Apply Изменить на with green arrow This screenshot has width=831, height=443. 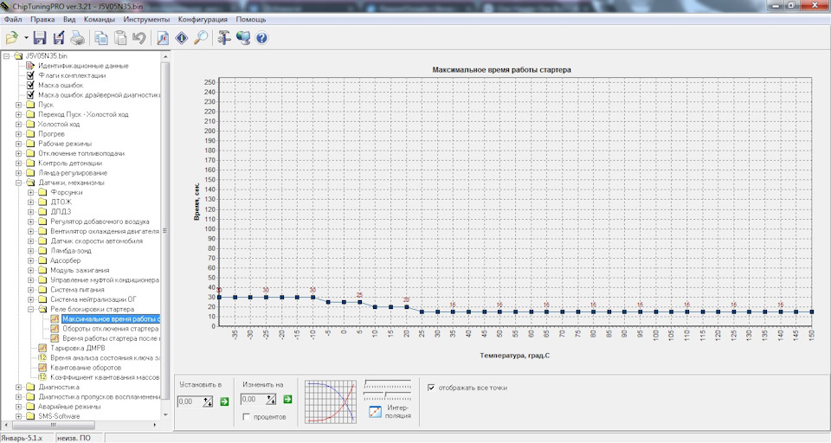click(x=287, y=400)
